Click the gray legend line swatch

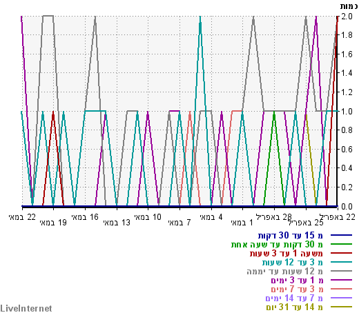pos(341,271)
